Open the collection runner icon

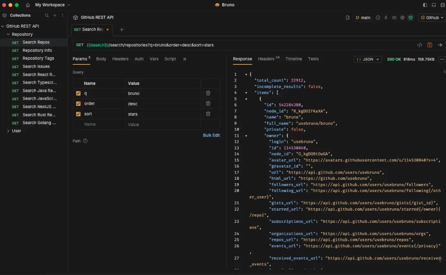(386, 18)
